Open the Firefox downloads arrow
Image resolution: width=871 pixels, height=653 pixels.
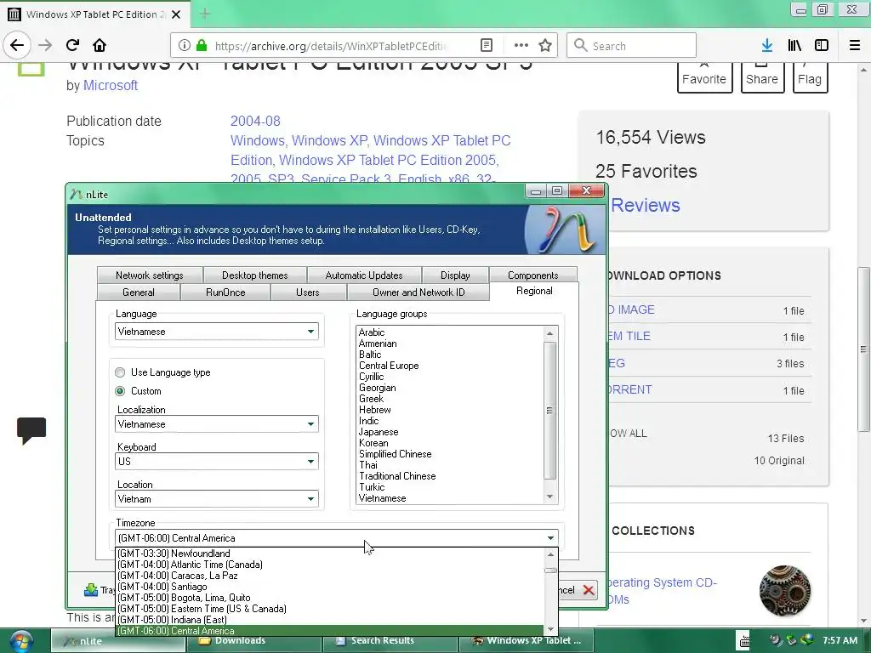click(x=767, y=46)
